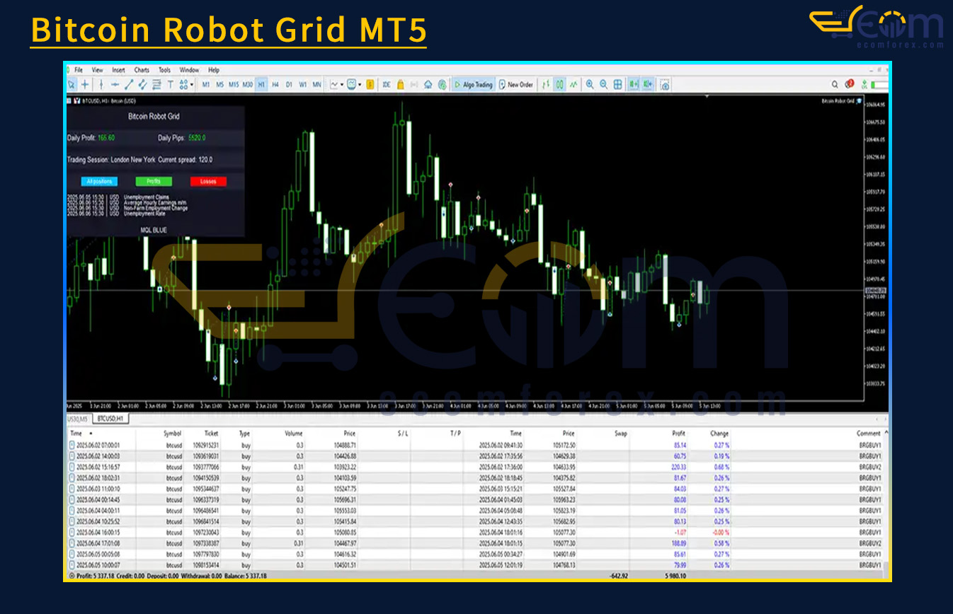The image size is (953, 614).
Task: Tile chart windows with grid icon
Action: point(617,85)
